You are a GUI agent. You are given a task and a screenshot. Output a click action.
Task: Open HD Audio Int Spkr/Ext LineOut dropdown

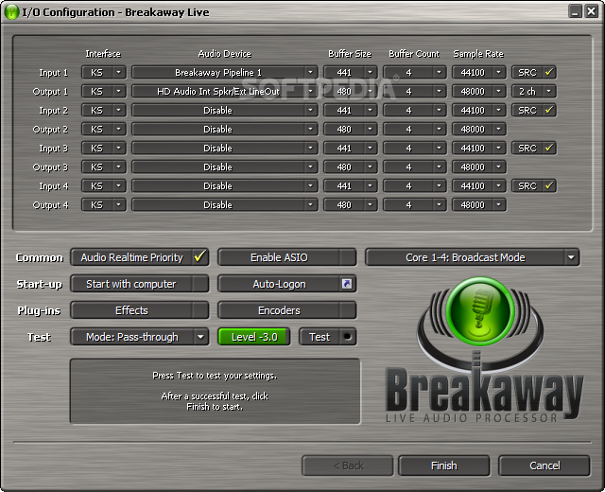click(x=225, y=91)
